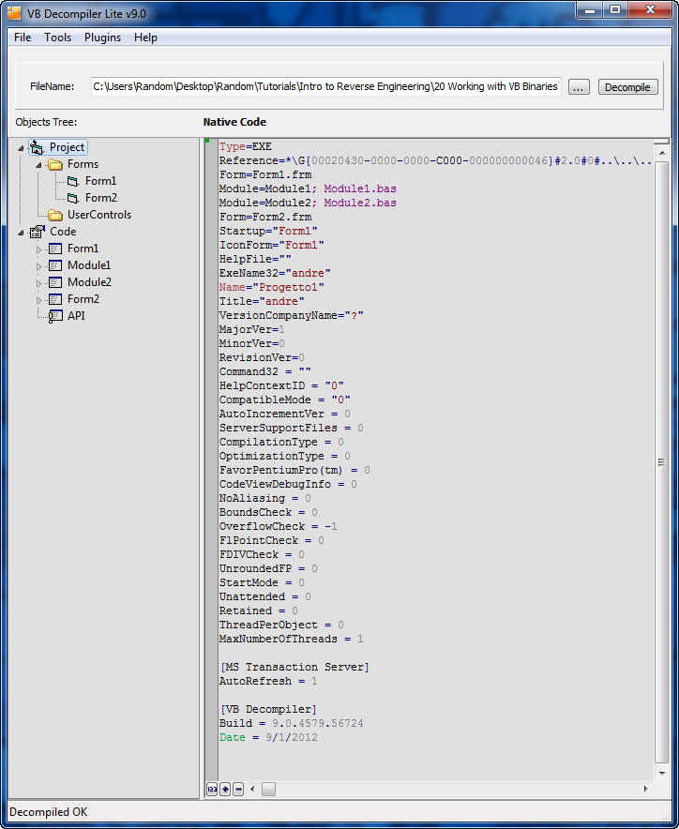Click the Type=EXE code line
The width and height of the screenshot is (679, 829).
pyautogui.click(x=246, y=146)
